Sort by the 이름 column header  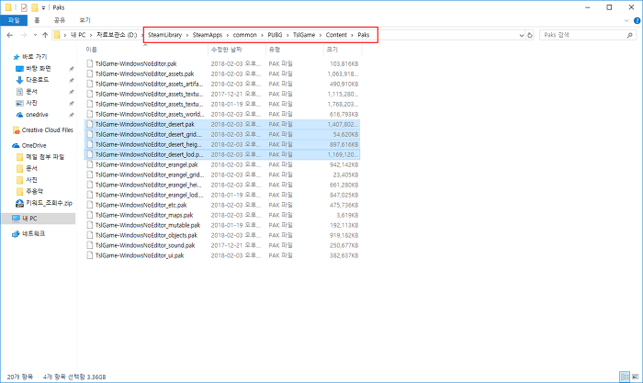(x=145, y=50)
